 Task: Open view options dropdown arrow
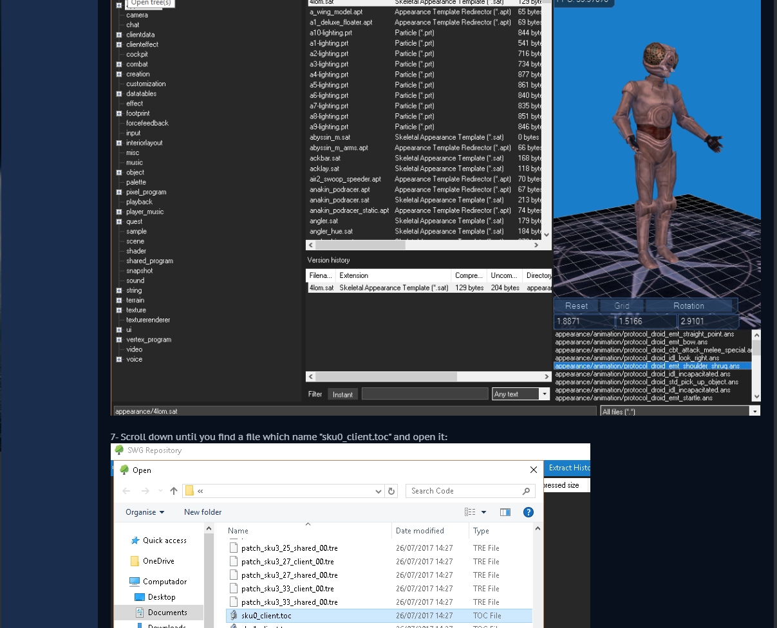click(x=484, y=512)
